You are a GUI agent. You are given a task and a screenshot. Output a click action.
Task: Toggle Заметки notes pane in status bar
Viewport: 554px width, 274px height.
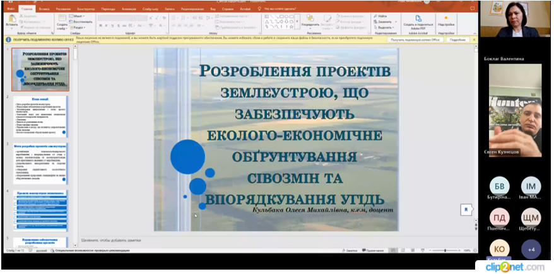pos(350,250)
